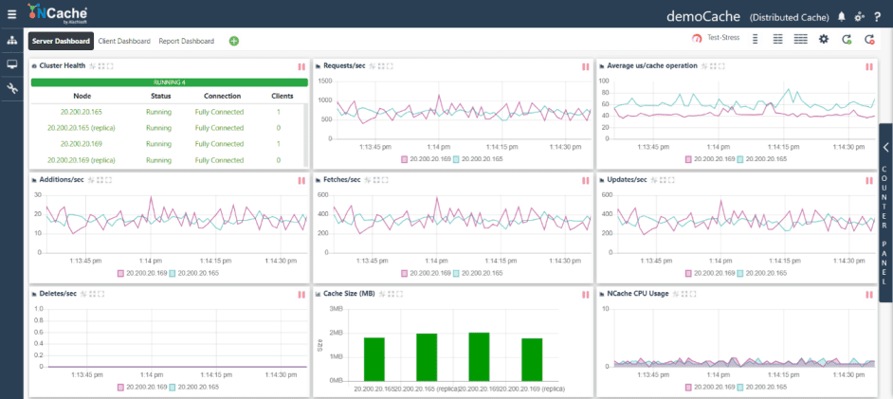Open the hamburger navigation menu
Image resolution: width=893 pixels, height=399 pixels.
[12, 14]
